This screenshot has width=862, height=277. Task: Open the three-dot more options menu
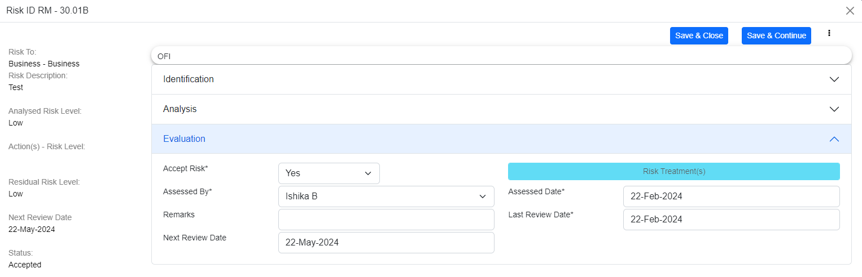829,33
